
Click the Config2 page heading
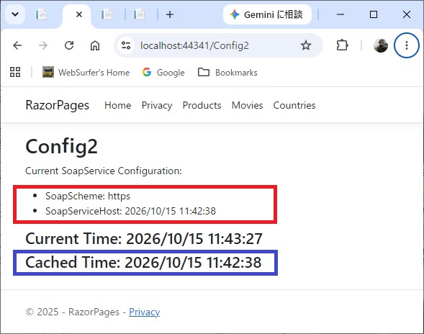click(61, 146)
